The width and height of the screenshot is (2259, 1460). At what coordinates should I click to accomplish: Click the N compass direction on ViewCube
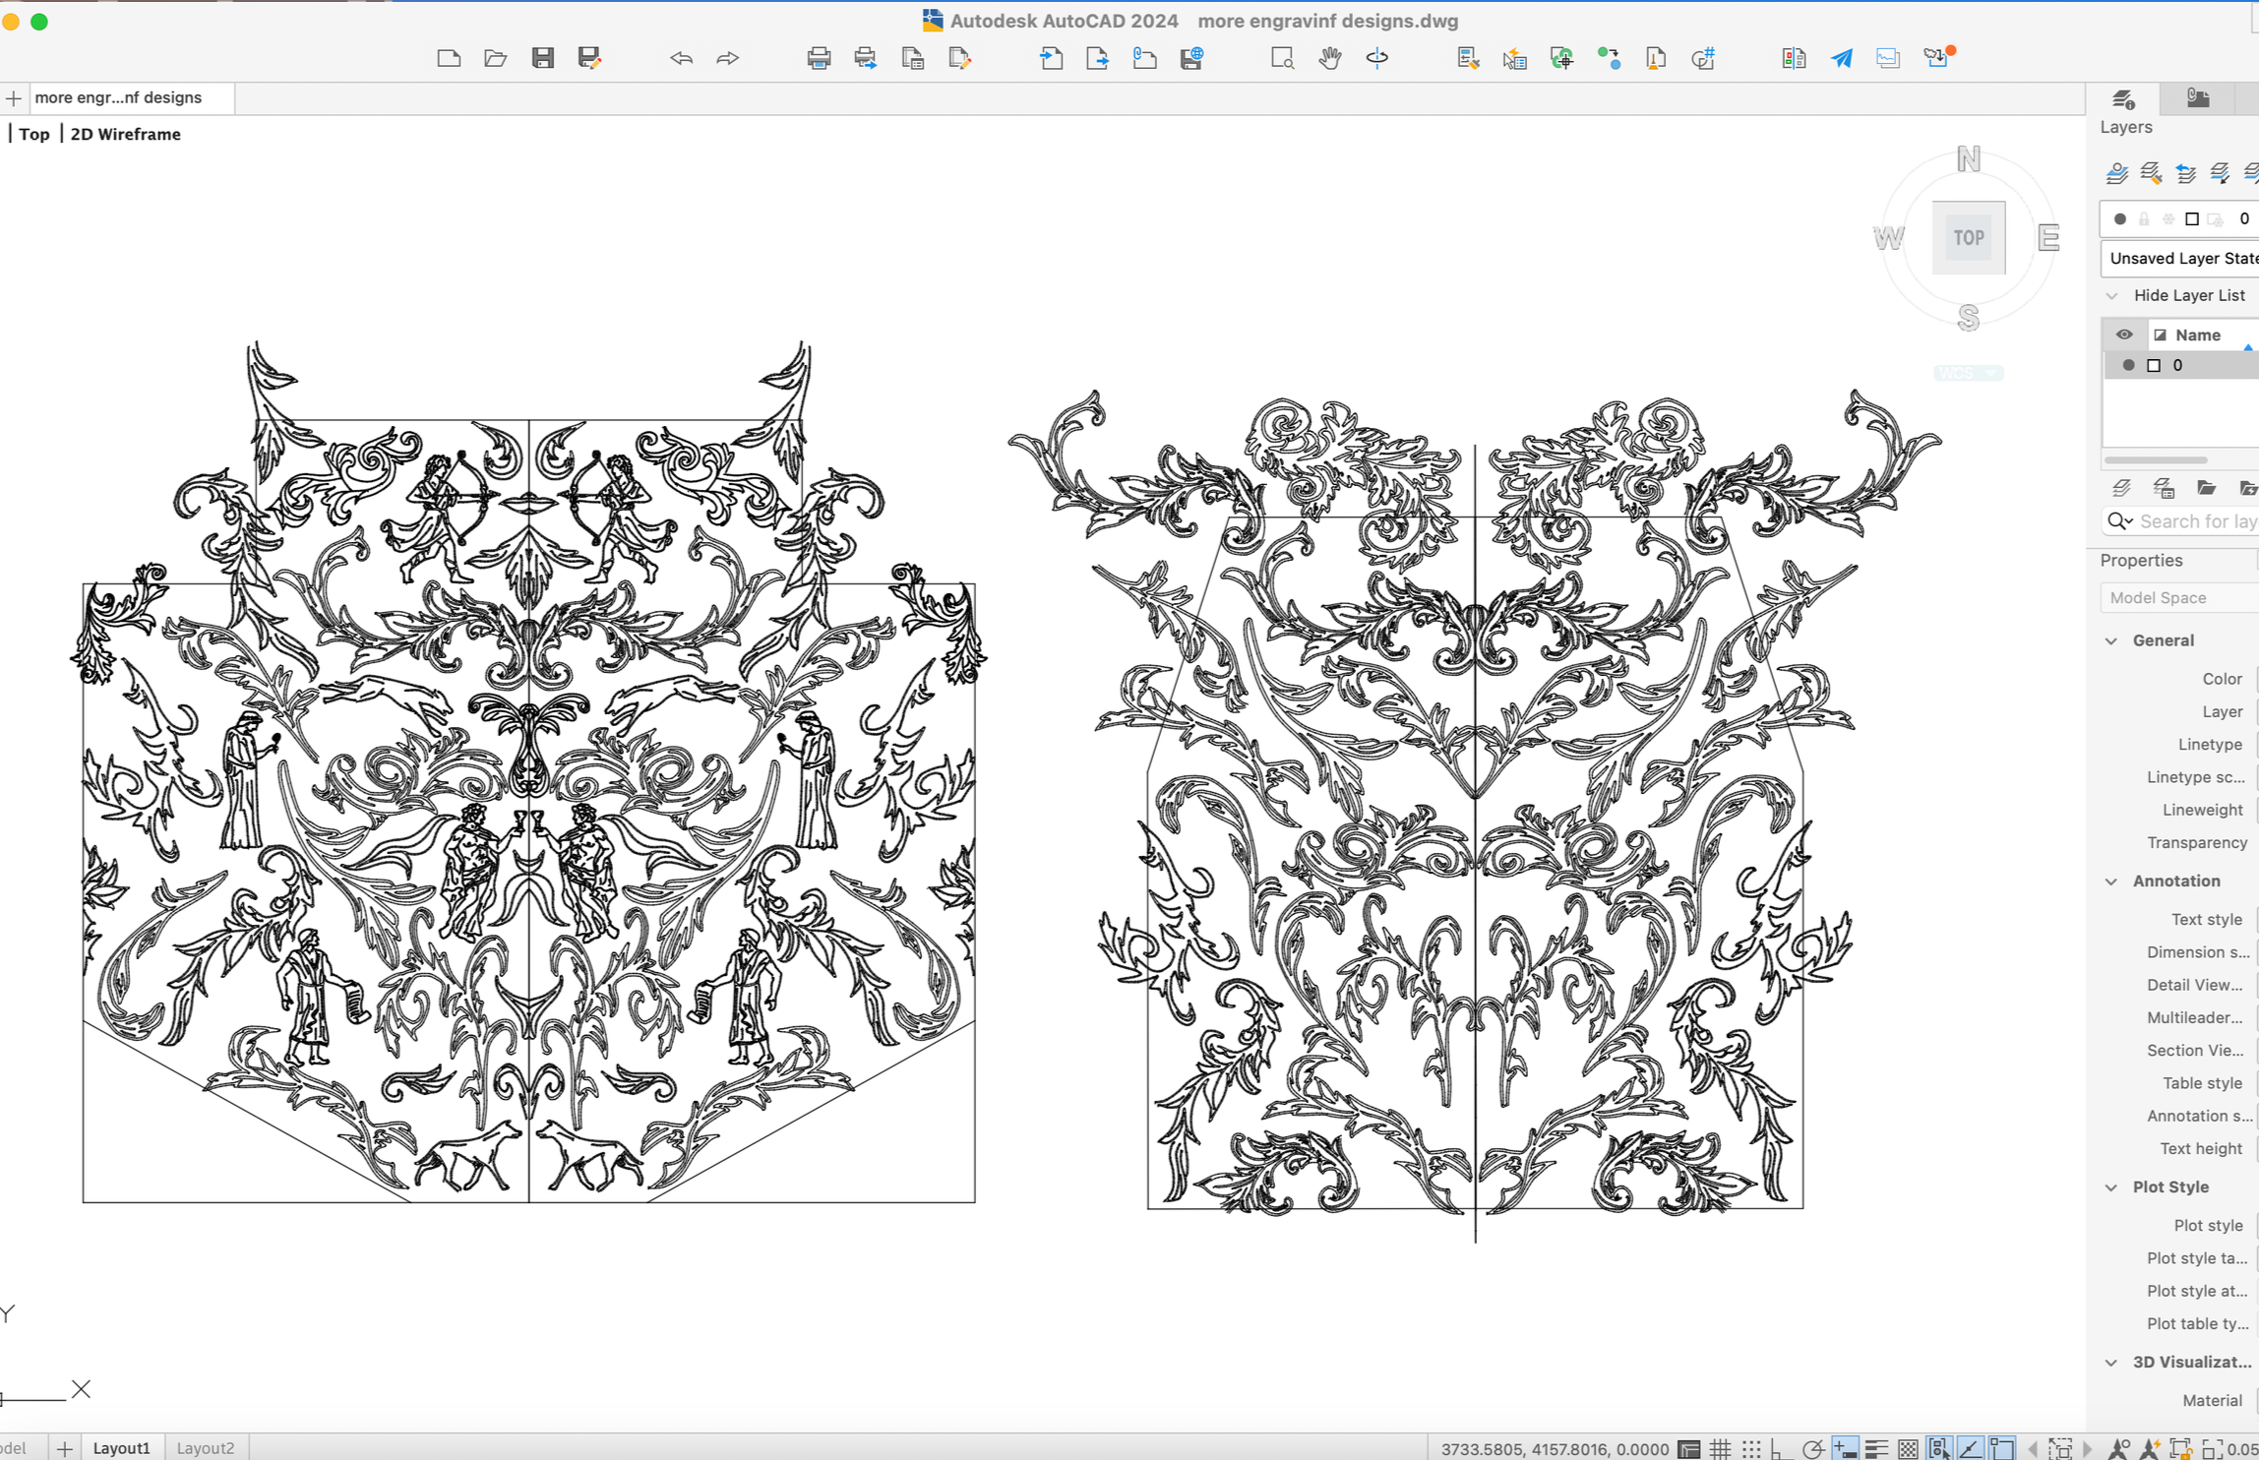[1969, 158]
